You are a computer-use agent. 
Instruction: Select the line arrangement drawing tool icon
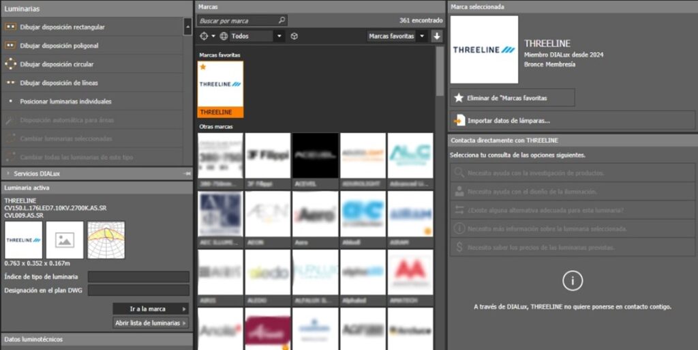[10, 83]
